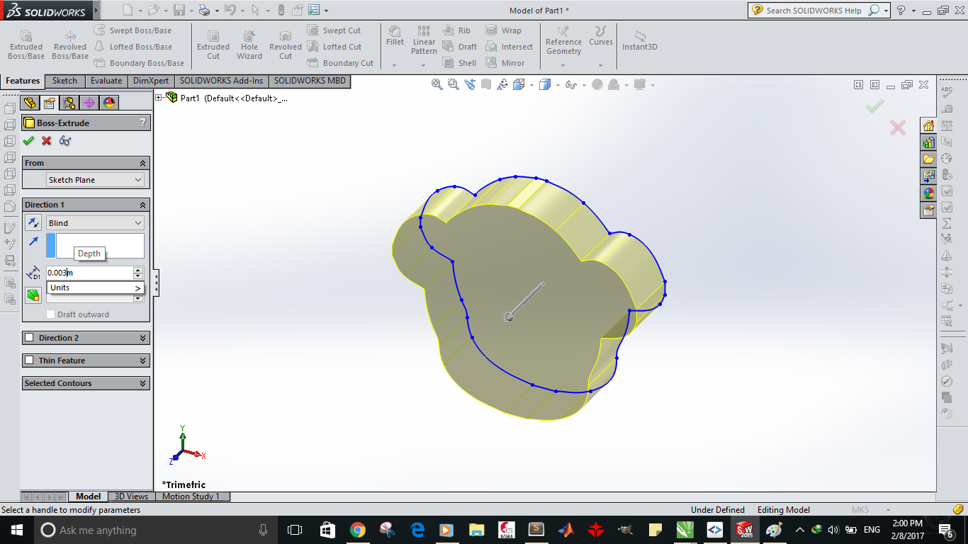Switch to the 3D Views tab
This screenshot has height=544, width=968.
coord(132,497)
